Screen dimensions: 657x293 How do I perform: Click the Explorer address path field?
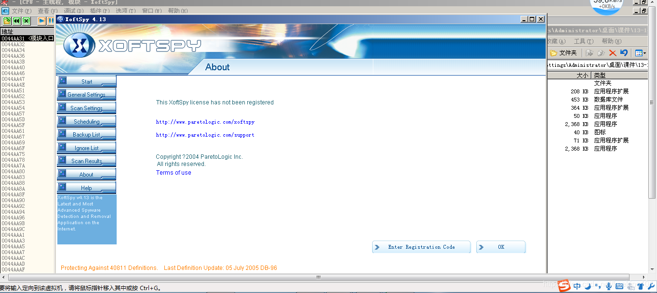tap(598, 65)
